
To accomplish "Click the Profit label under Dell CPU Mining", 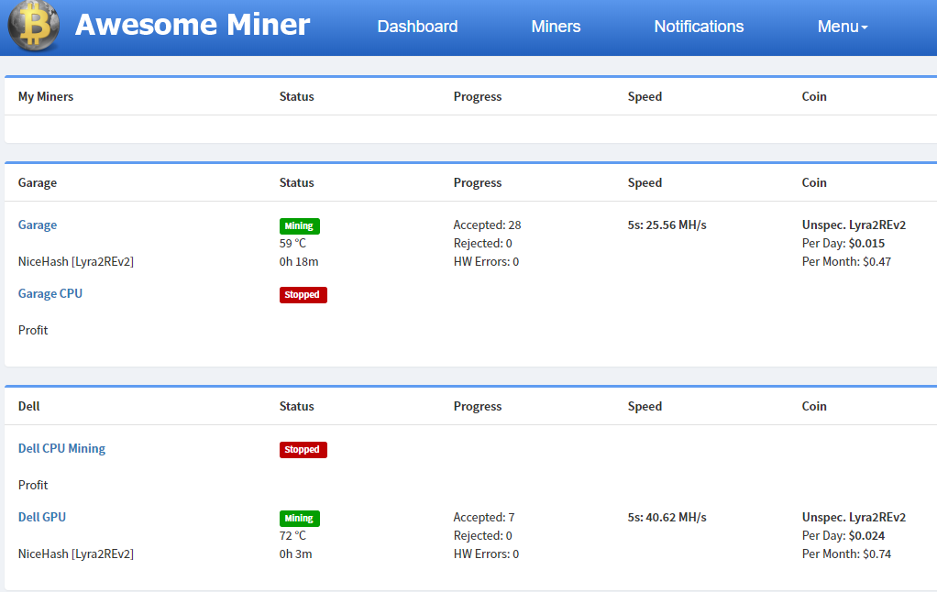I will [x=33, y=485].
